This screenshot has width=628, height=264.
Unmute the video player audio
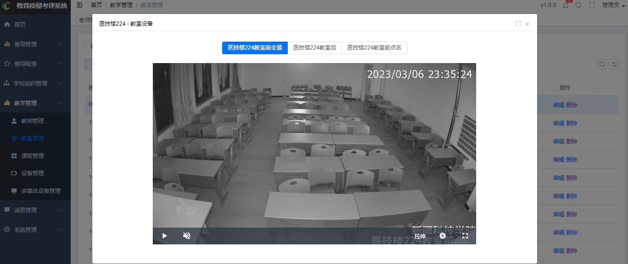187,236
